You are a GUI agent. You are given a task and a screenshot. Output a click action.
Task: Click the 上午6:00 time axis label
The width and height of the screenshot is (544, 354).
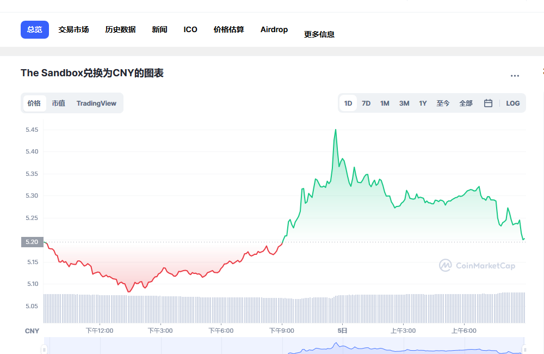(464, 331)
